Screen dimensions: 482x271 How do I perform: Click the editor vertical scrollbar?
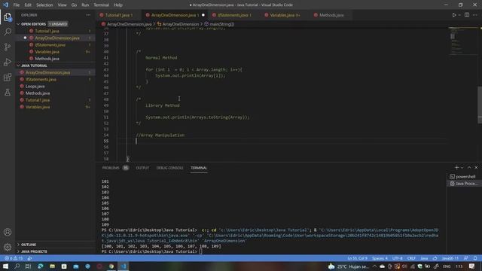[480, 105]
